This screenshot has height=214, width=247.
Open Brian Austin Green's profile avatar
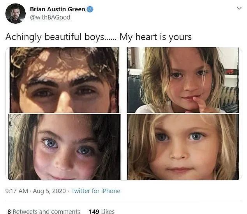click(15, 14)
